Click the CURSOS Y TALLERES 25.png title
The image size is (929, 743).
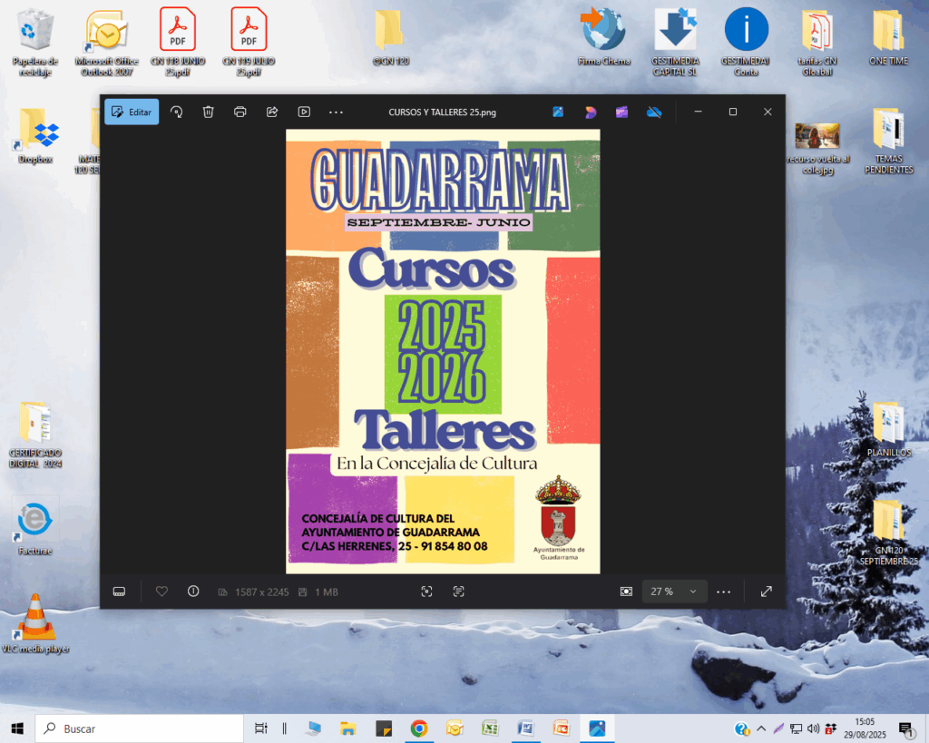pos(443,112)
